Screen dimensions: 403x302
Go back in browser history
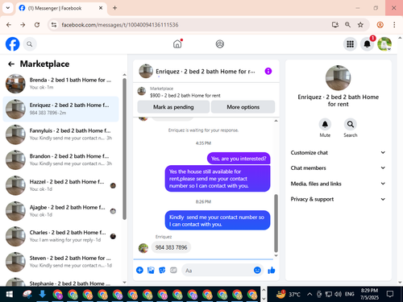pyautogui.click(x=9, y=25)
